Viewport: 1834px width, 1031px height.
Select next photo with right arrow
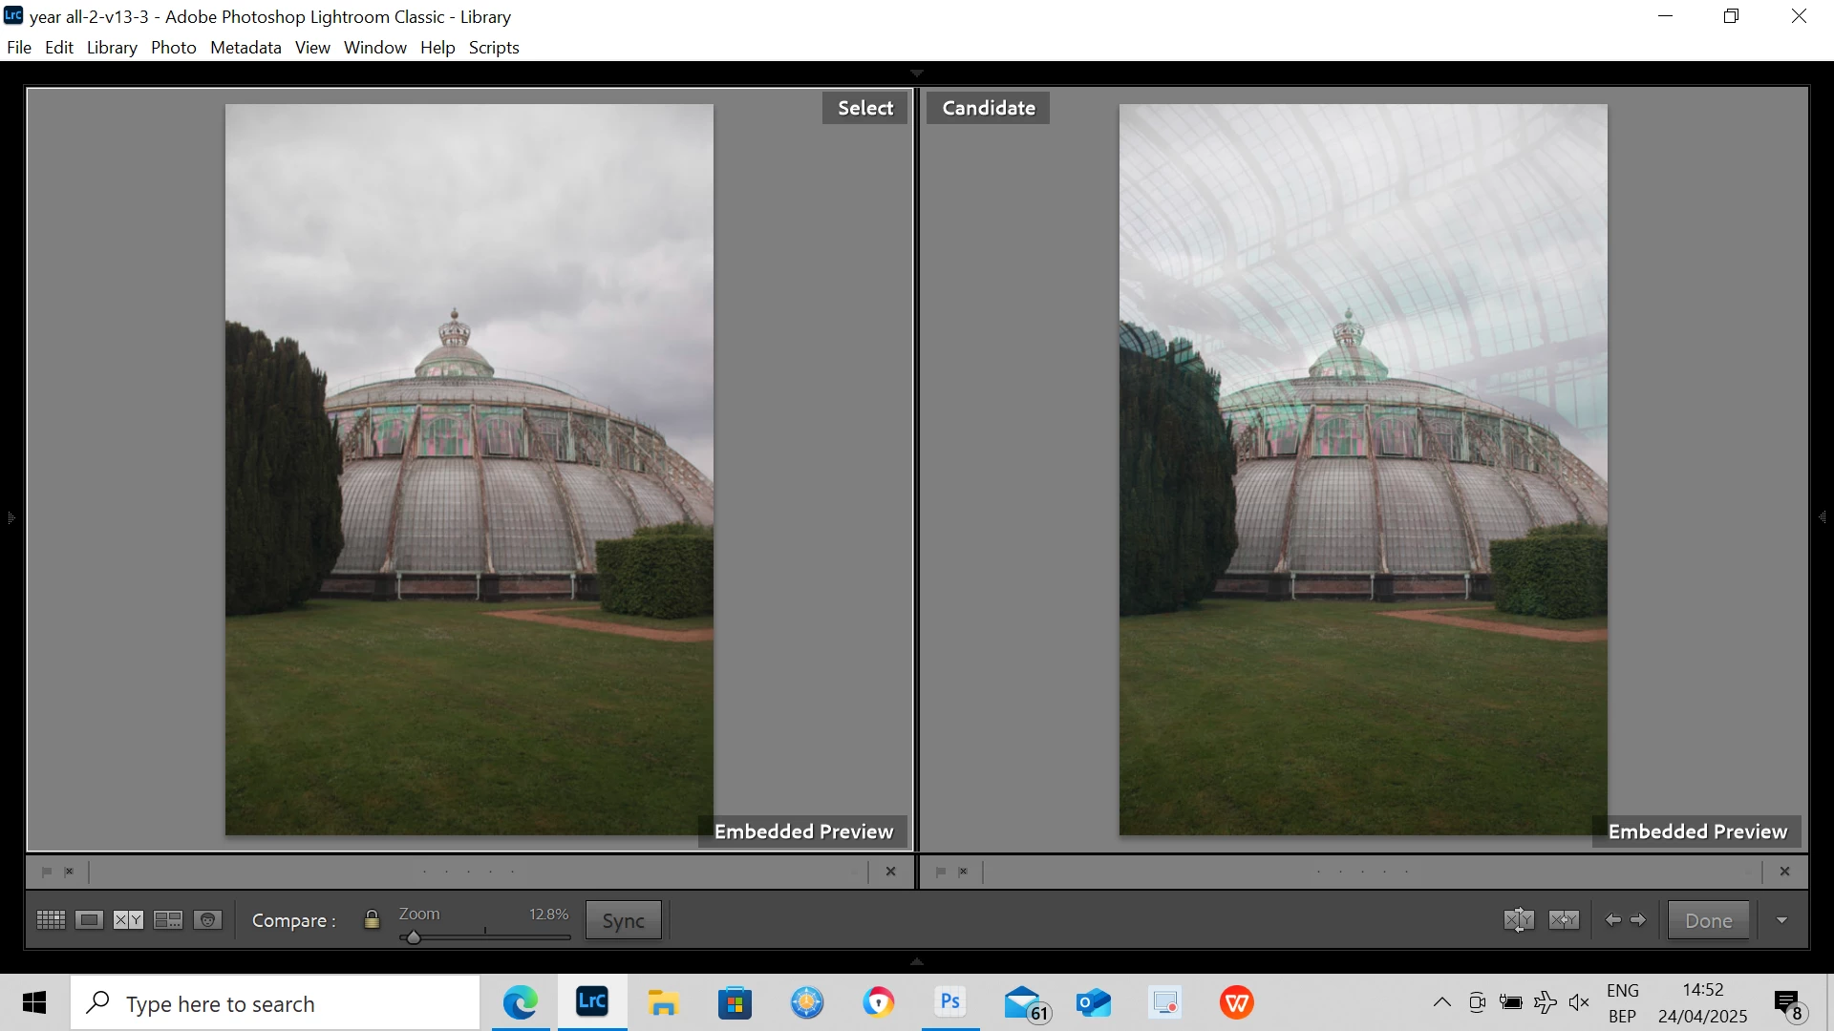click(x=1638, y=920)
